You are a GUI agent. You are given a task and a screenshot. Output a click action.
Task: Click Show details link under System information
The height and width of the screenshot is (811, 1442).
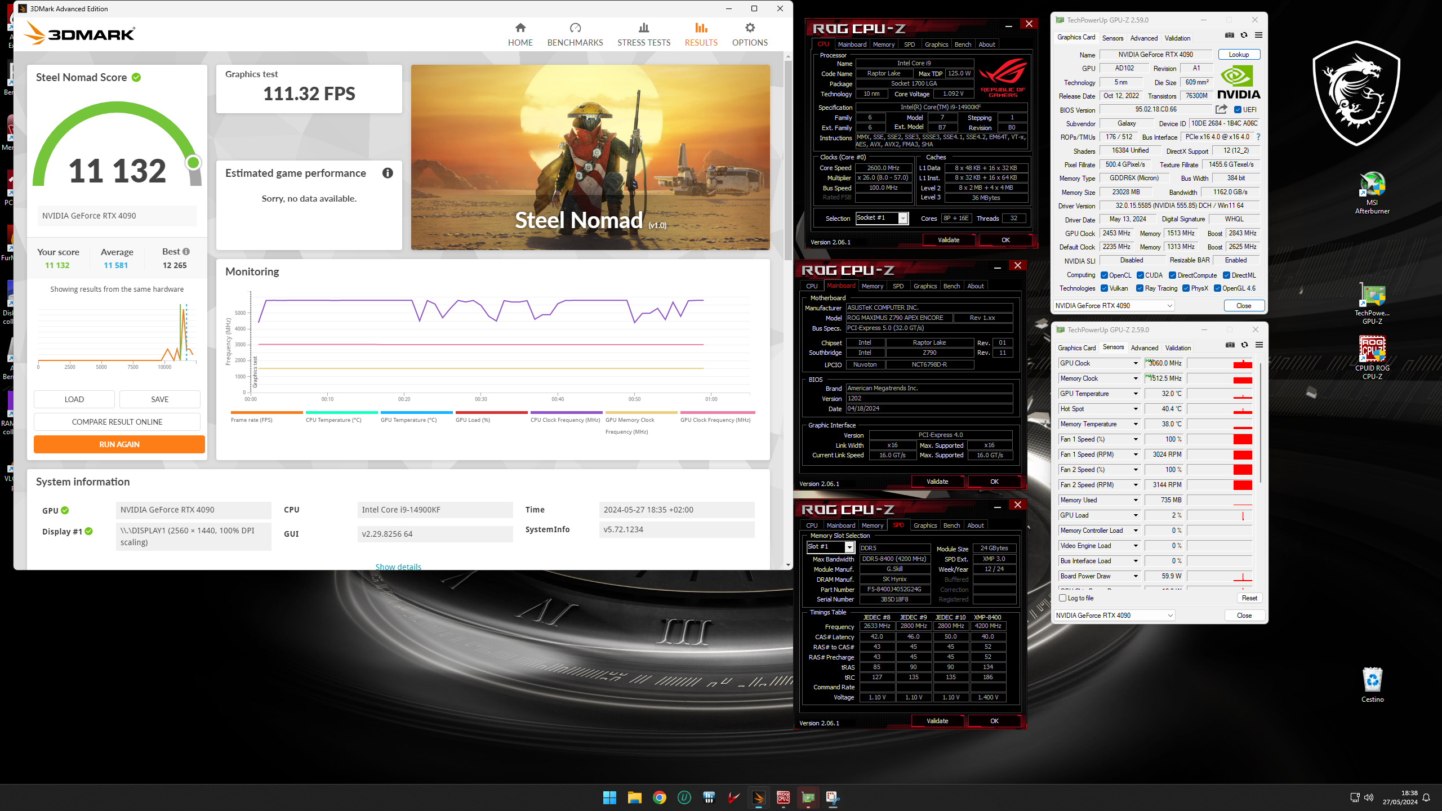click(x=398, y=567)
